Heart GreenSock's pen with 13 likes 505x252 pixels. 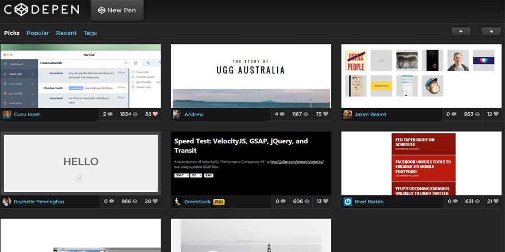point(325,201)
